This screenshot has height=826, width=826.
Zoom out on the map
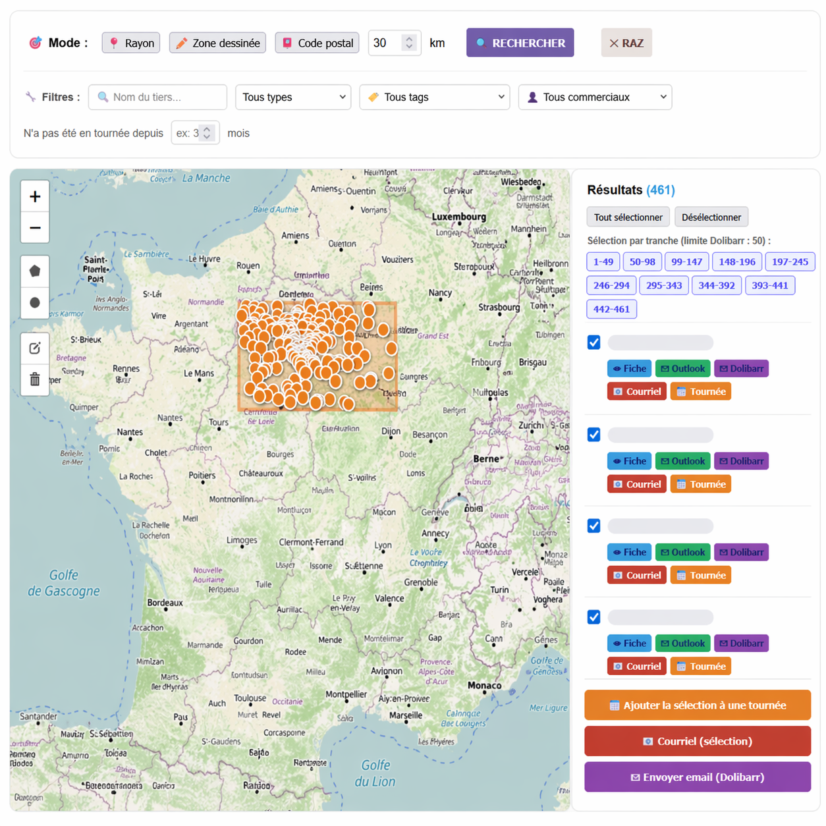click(x=35, y=228)
